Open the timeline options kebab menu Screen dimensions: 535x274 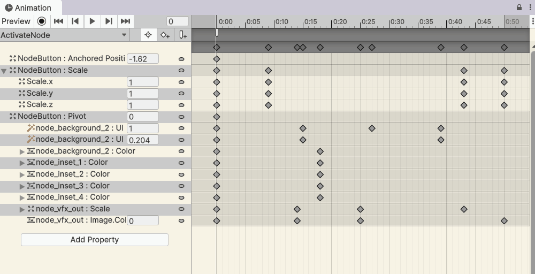pyautogui.click(x=533, y=21)
